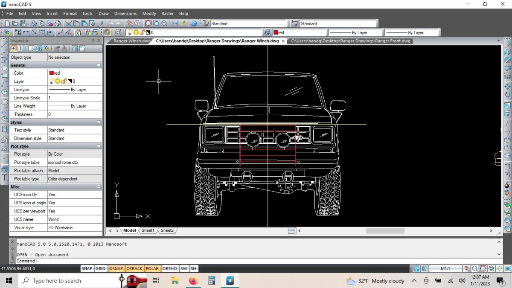Viewport: 512px width, 288px height.
Task: Toggle the SNAP status bar button
Action: pyautogui.click(x=87, y=268)
